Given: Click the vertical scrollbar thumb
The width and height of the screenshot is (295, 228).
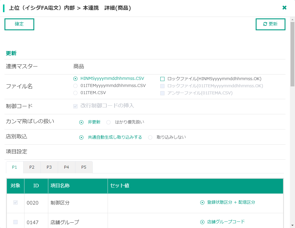Looking at the screenshot, I should 292,54.
